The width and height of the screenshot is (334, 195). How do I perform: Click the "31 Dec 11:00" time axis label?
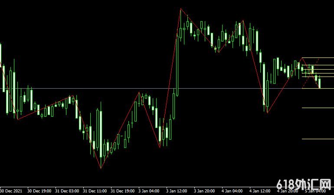click(x=95, y=191)
